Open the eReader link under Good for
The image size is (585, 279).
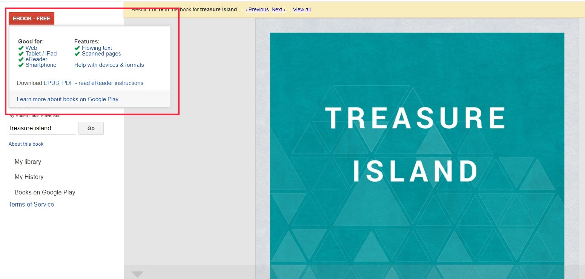(x=37, y=59)
